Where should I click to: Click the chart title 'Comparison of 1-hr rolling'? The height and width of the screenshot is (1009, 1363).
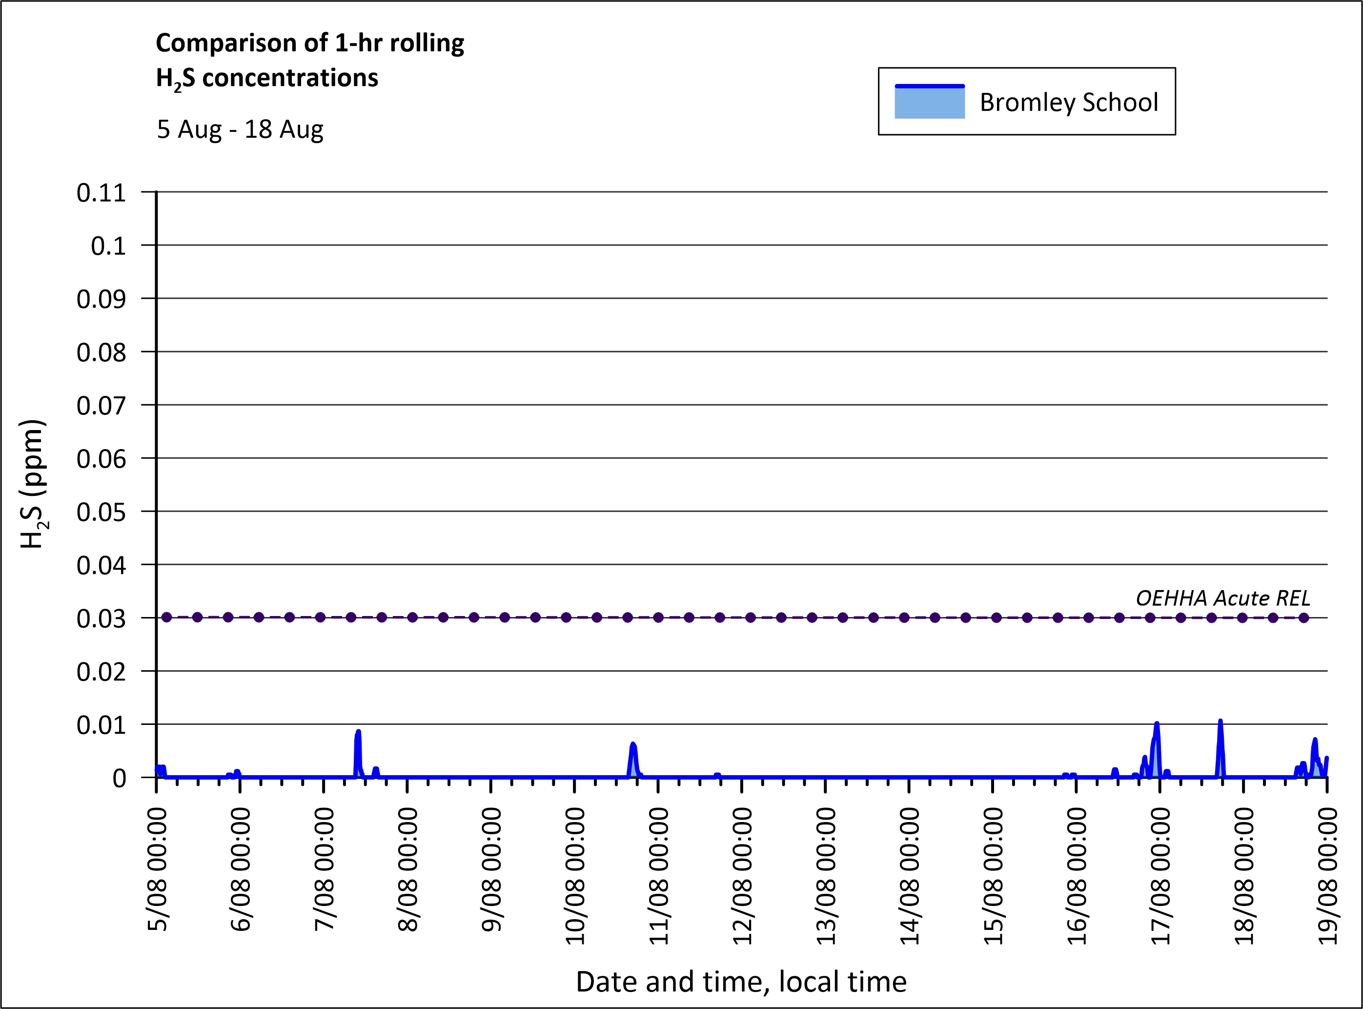point(309,43)
